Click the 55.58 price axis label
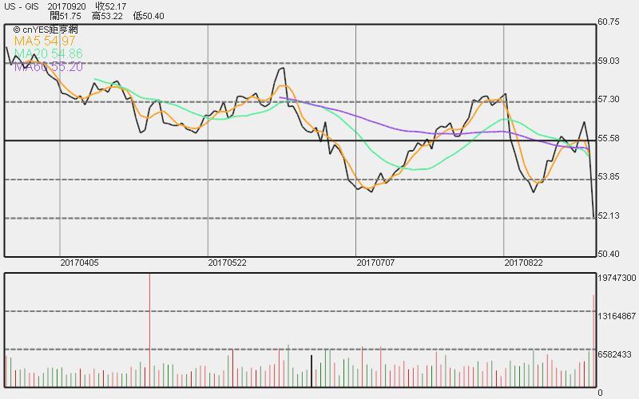This screenshot has height=399, width=639. point(609,138)
